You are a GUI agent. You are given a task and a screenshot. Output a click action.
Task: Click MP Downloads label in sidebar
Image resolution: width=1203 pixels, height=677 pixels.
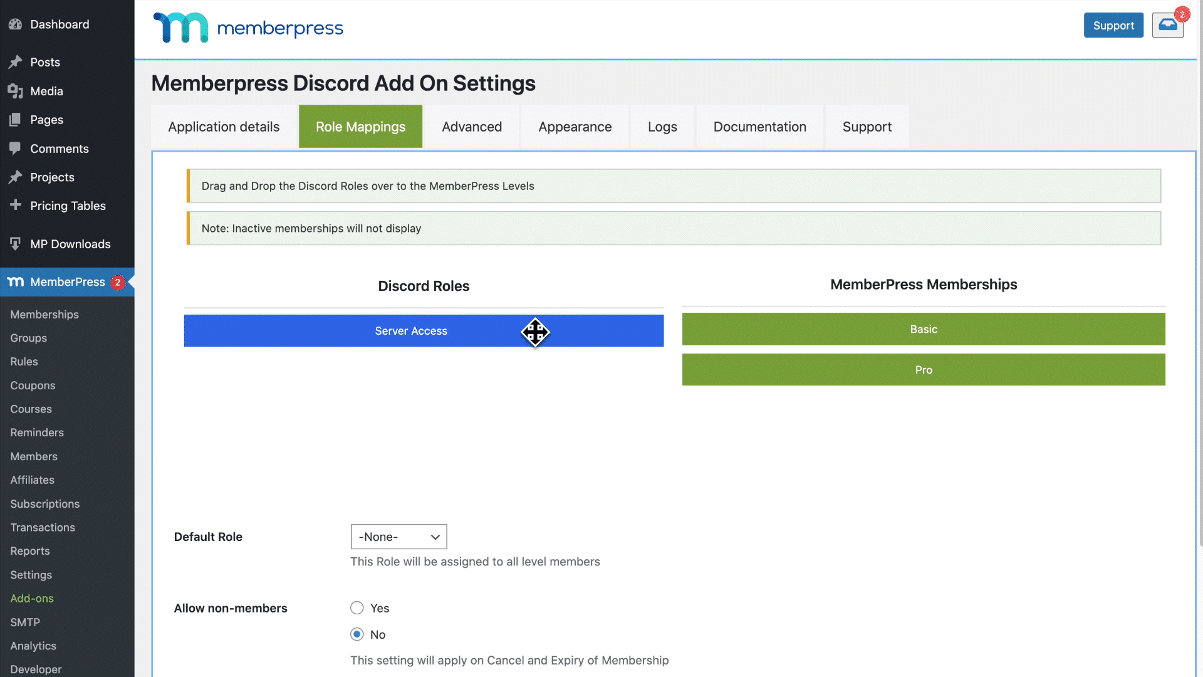pyautogui.click(x=70, y=244)
